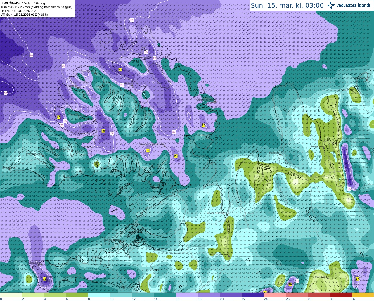
Task: Click the yellow 33 gust marker
Action: (120, 70)
